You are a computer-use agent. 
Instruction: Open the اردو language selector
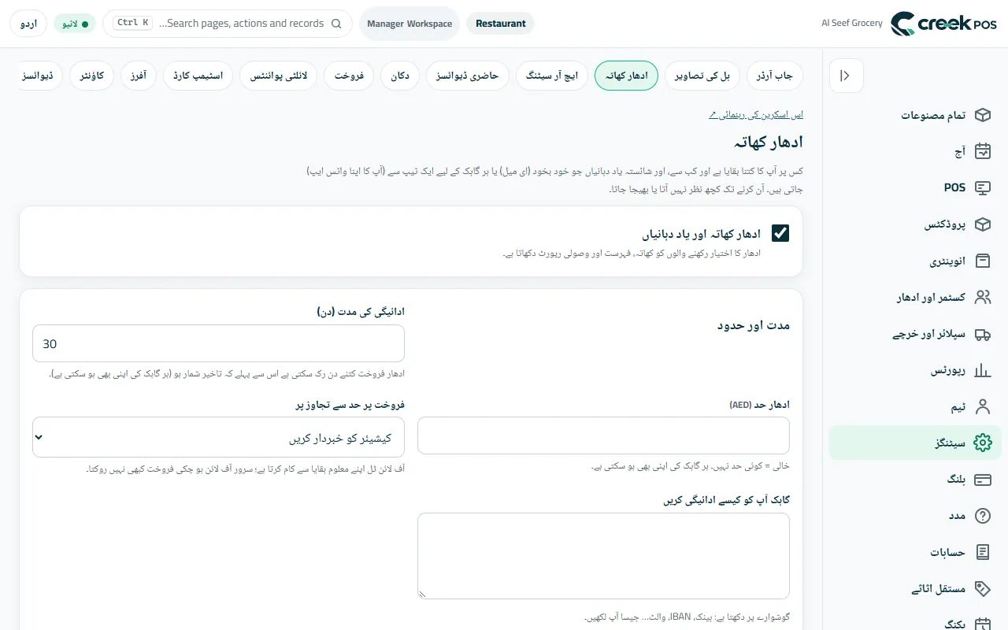pos(28,24)
